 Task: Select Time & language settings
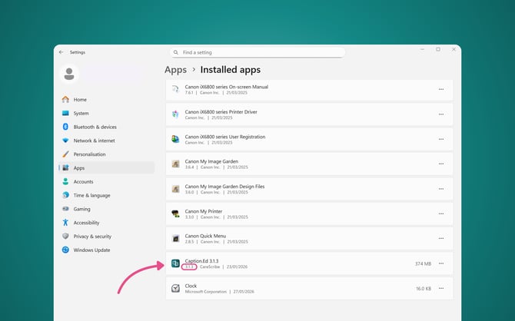(91, 196)
